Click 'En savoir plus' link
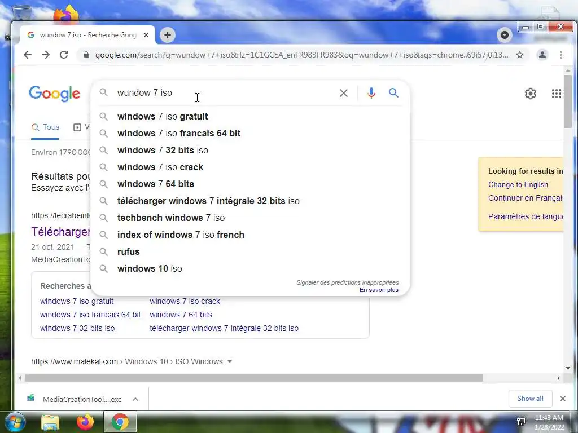Screen dimensions: 578x433 379,290
